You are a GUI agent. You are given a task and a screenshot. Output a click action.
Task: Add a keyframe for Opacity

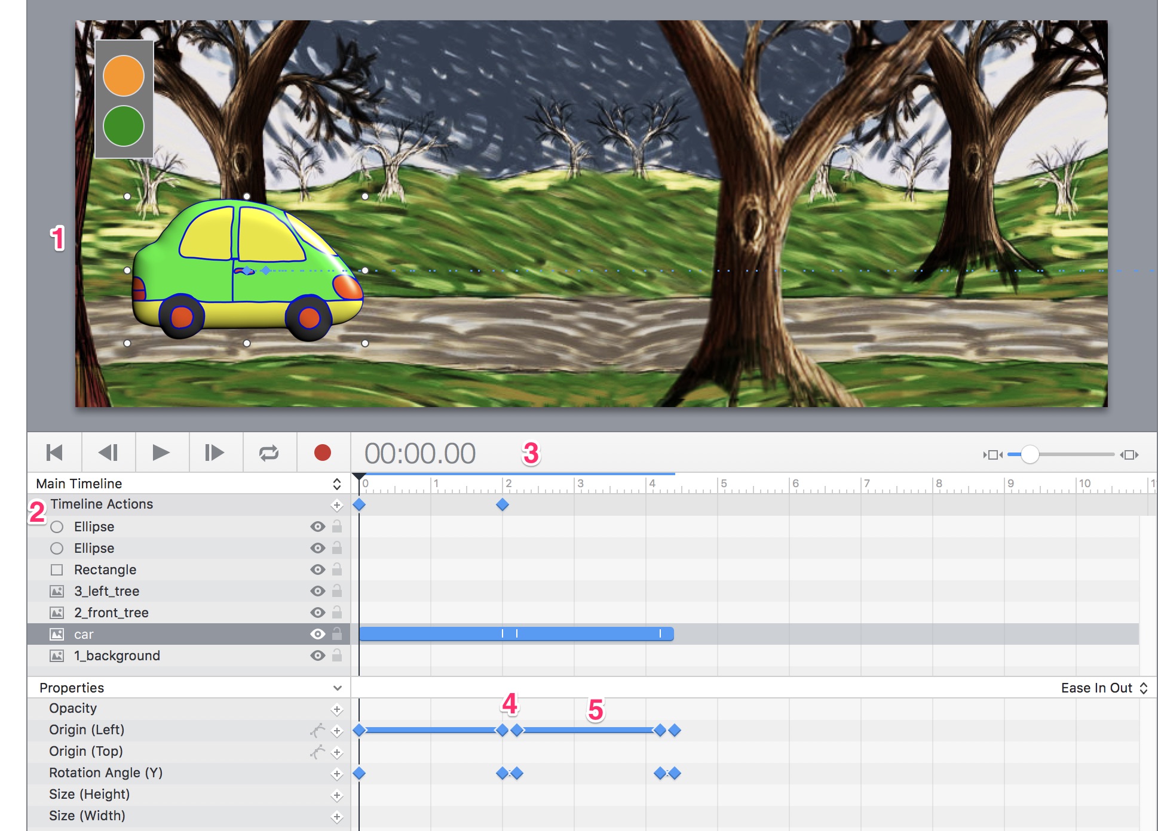[337, 710]
